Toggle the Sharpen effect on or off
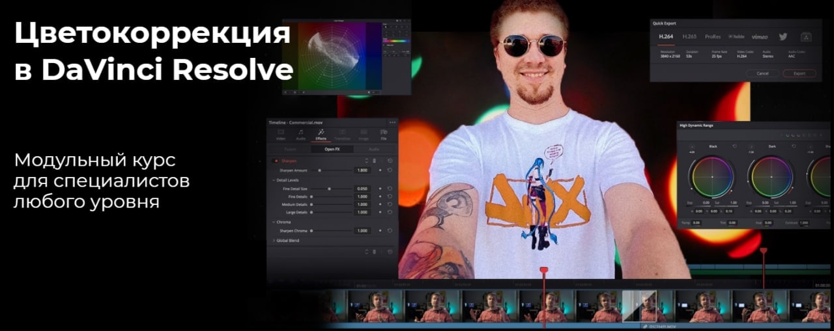Viewport: 834px width, 331px height. click(276, 160)
